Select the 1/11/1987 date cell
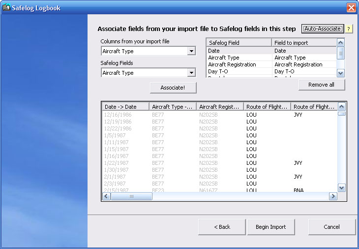Screen dimensions: 359x249 (116, 142)
